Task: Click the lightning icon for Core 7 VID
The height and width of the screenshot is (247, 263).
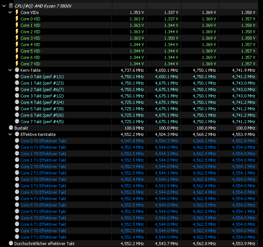Action: click(17, 64)
